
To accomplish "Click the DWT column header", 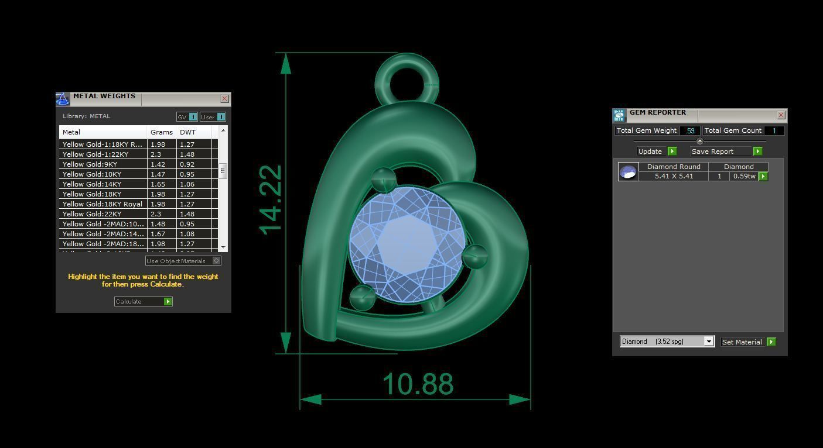I will [194, 132].
